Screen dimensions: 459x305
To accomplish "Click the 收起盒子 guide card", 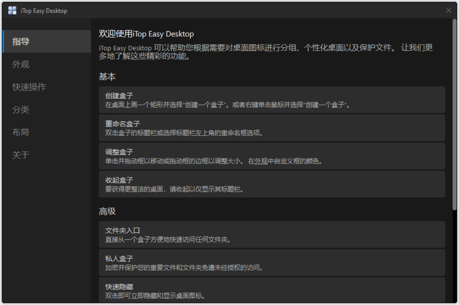I will click(x=272, y=184).
